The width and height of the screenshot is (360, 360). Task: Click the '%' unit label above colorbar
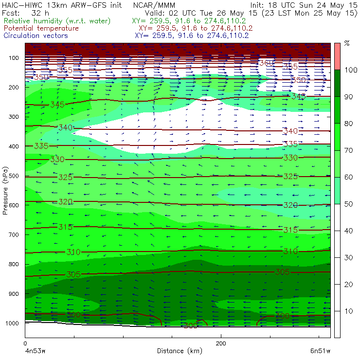[347, 43]
